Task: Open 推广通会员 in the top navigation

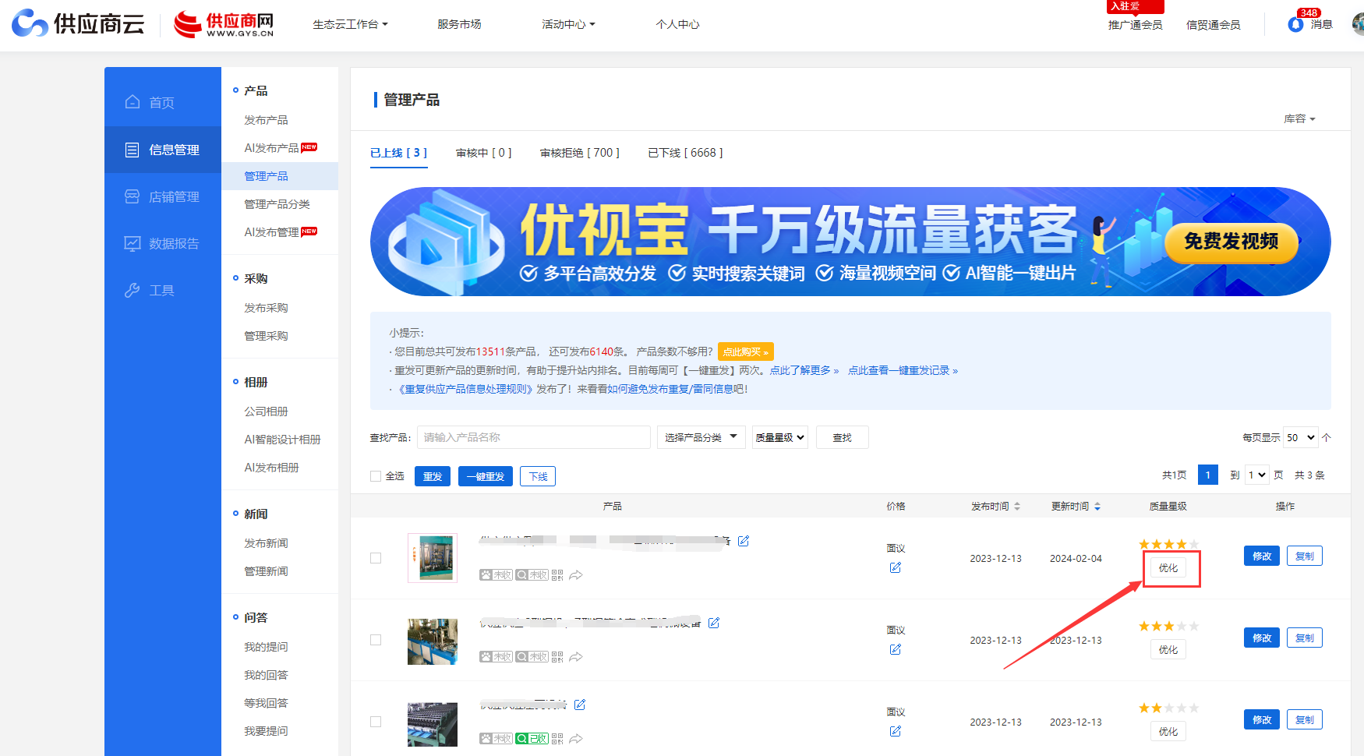Action: click(1135, 24)
